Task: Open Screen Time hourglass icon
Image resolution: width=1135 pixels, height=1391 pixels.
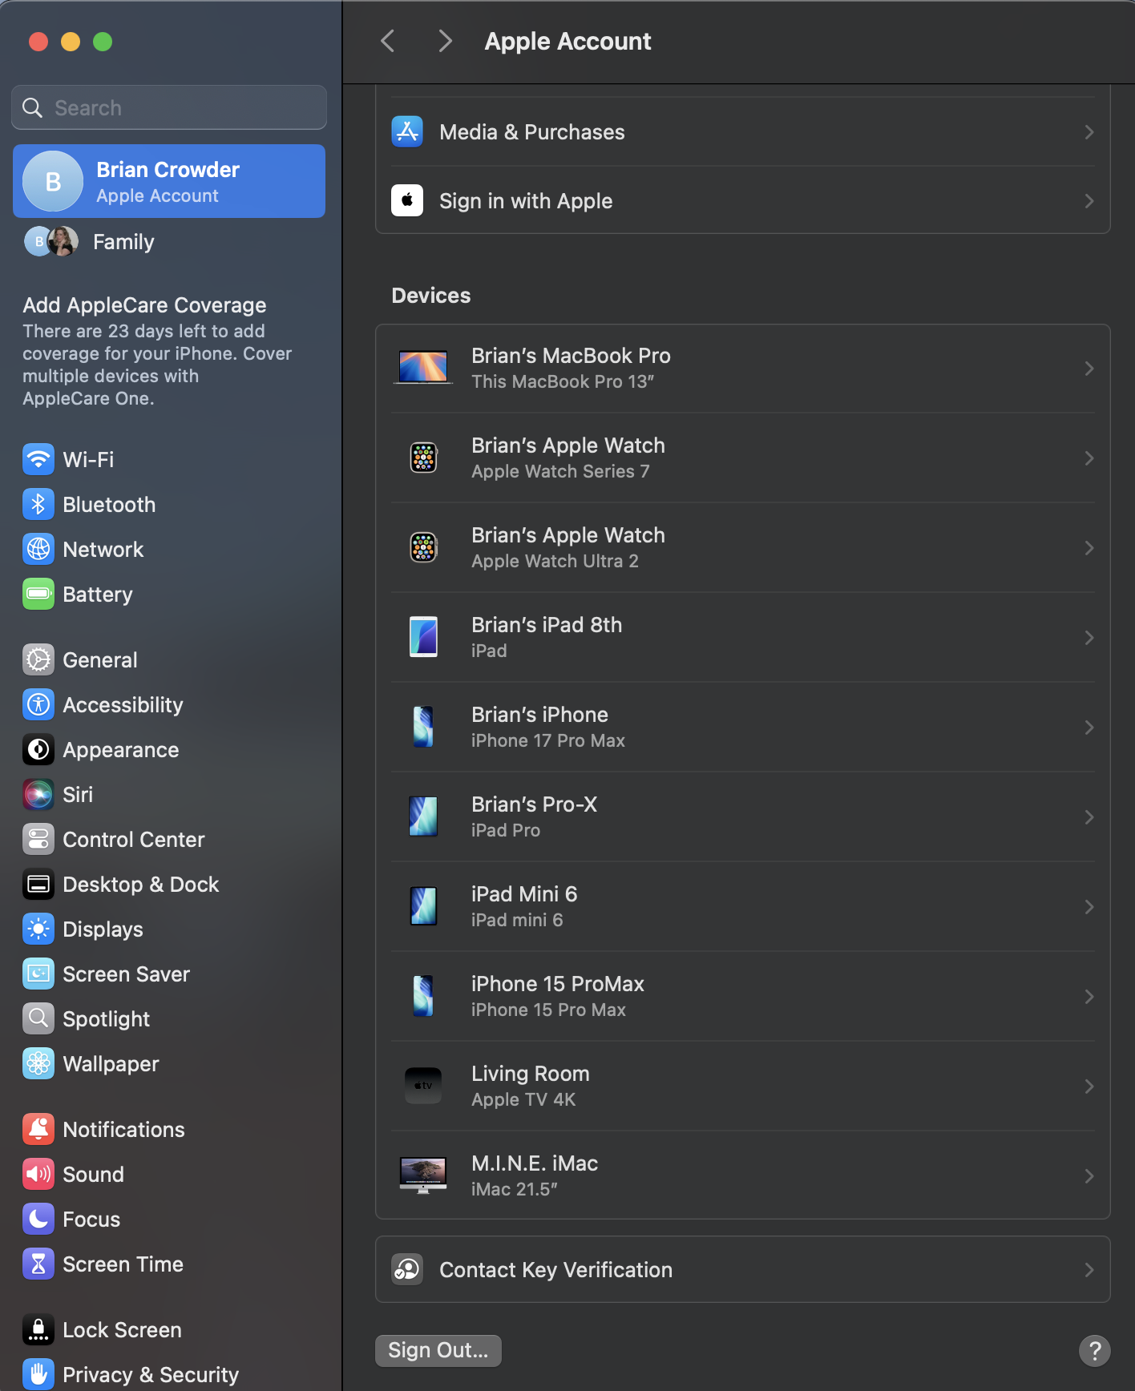Action: 38,1264
